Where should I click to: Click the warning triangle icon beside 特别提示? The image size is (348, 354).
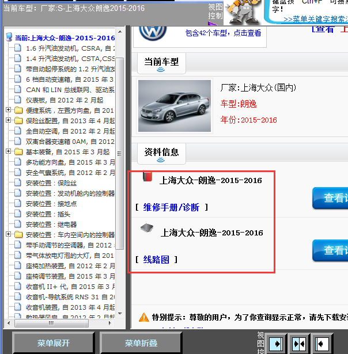click(x=143, y=317)
